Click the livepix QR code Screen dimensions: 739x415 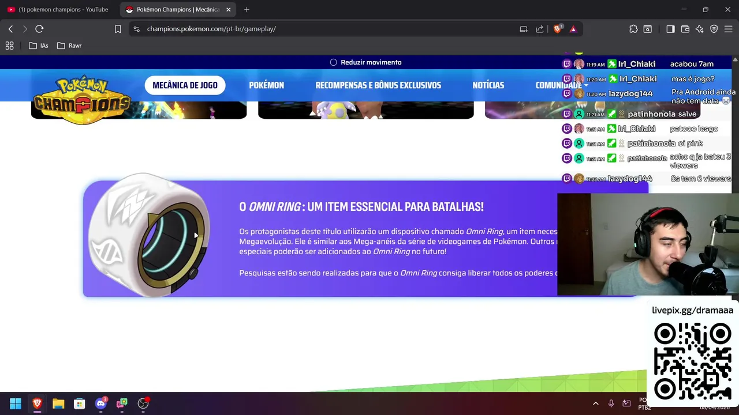693,361
